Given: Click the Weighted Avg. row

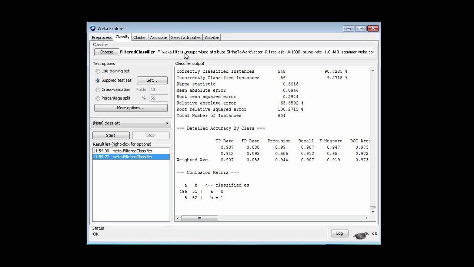Looking at the screenshot, I should [272, 160].
